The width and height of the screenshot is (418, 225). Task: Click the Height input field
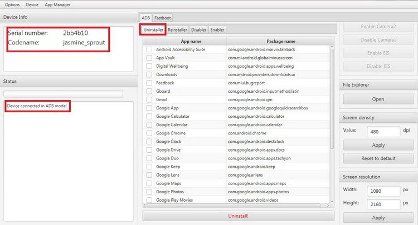click(383, 204)
